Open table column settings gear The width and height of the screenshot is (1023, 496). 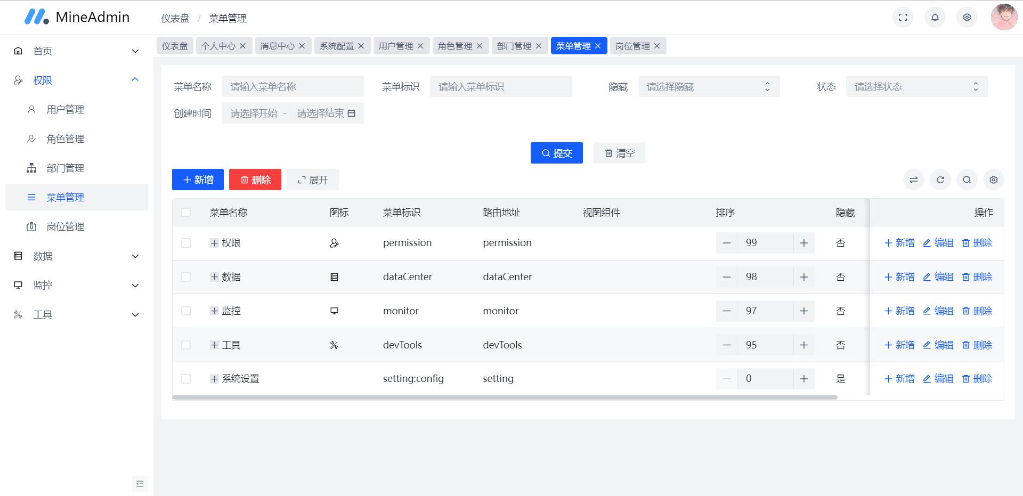[994, 180]
